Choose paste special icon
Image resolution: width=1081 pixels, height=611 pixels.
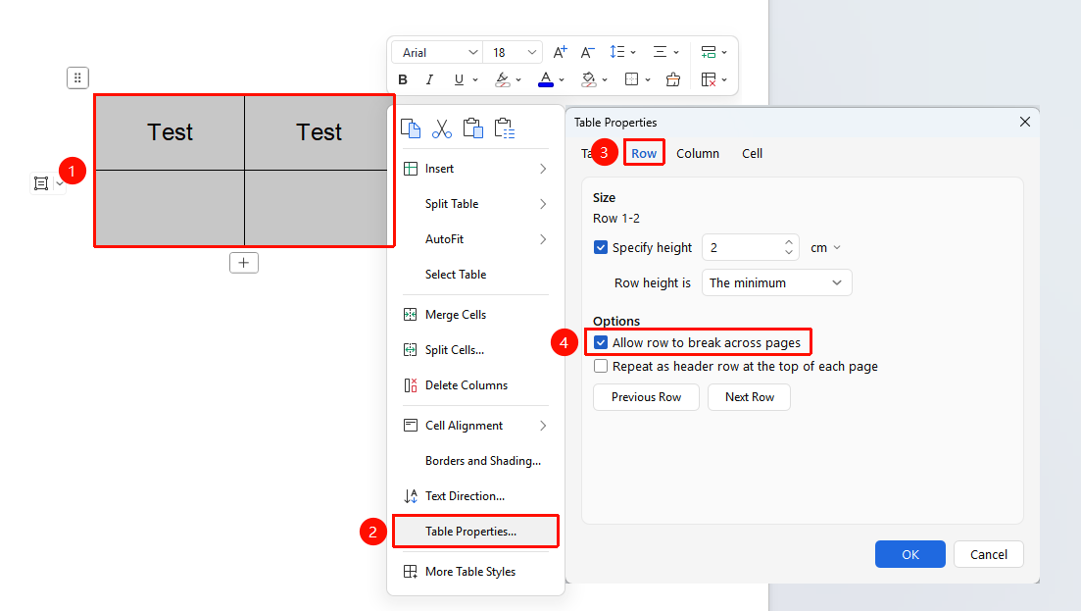point(505,128)
